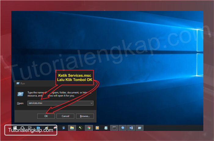Image resolution: width=214 pixels, height=141 pixels.
Task: Switch to Microsoft Word on the taskbar
Action: click(x=131, y=128)
